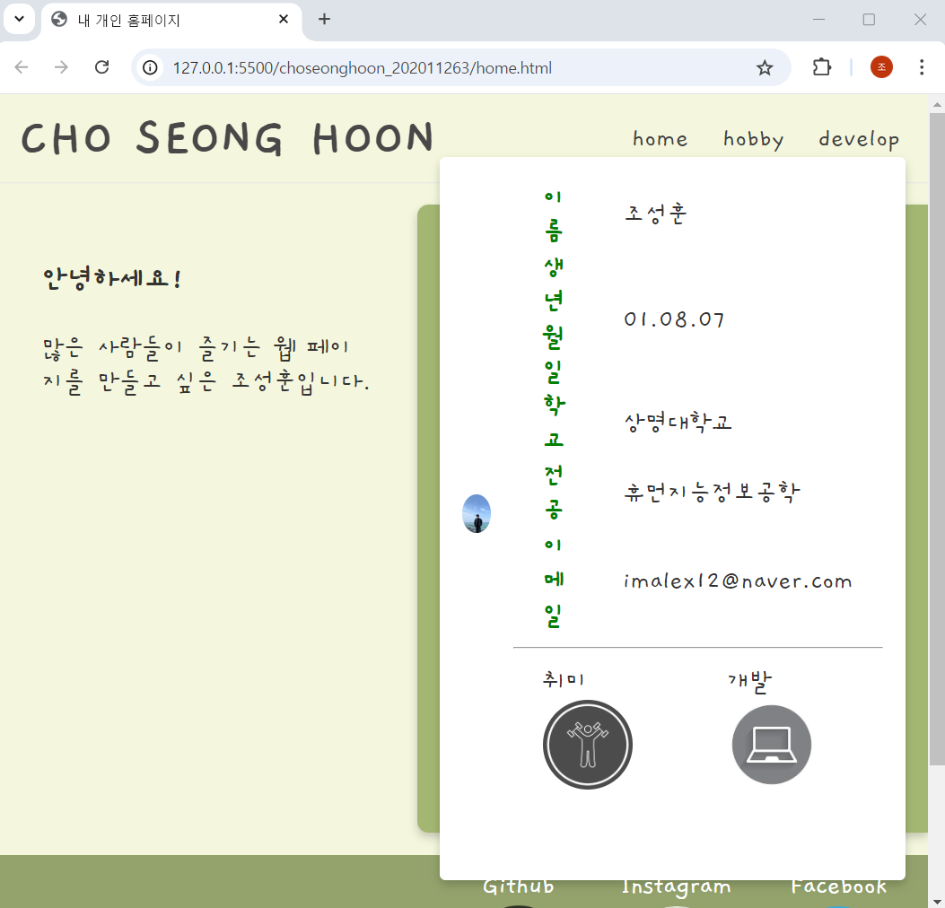Screen dimensions: 945x908
Task: Click the hobby weightlifter icon
Action: coord(588,745)
